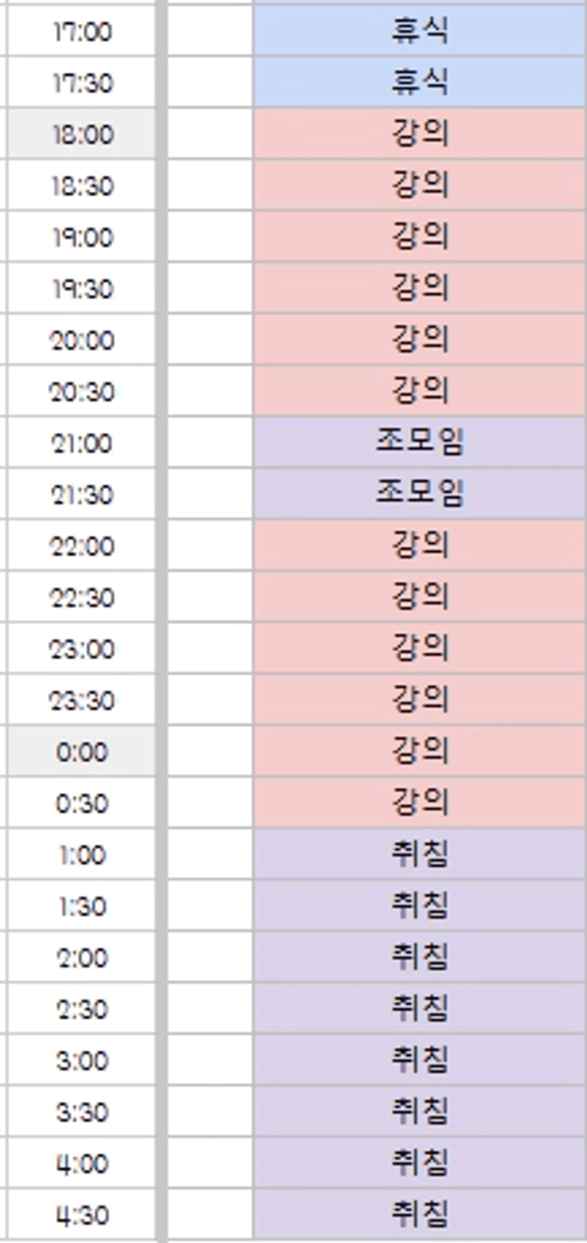Select the 취침 cell at 1:00
Viewport: 587px width, 1243px height.
coord(419,854)
